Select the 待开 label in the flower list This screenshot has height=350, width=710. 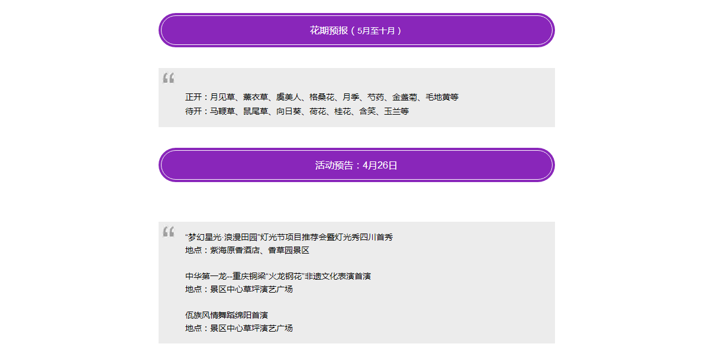(193, 111)
